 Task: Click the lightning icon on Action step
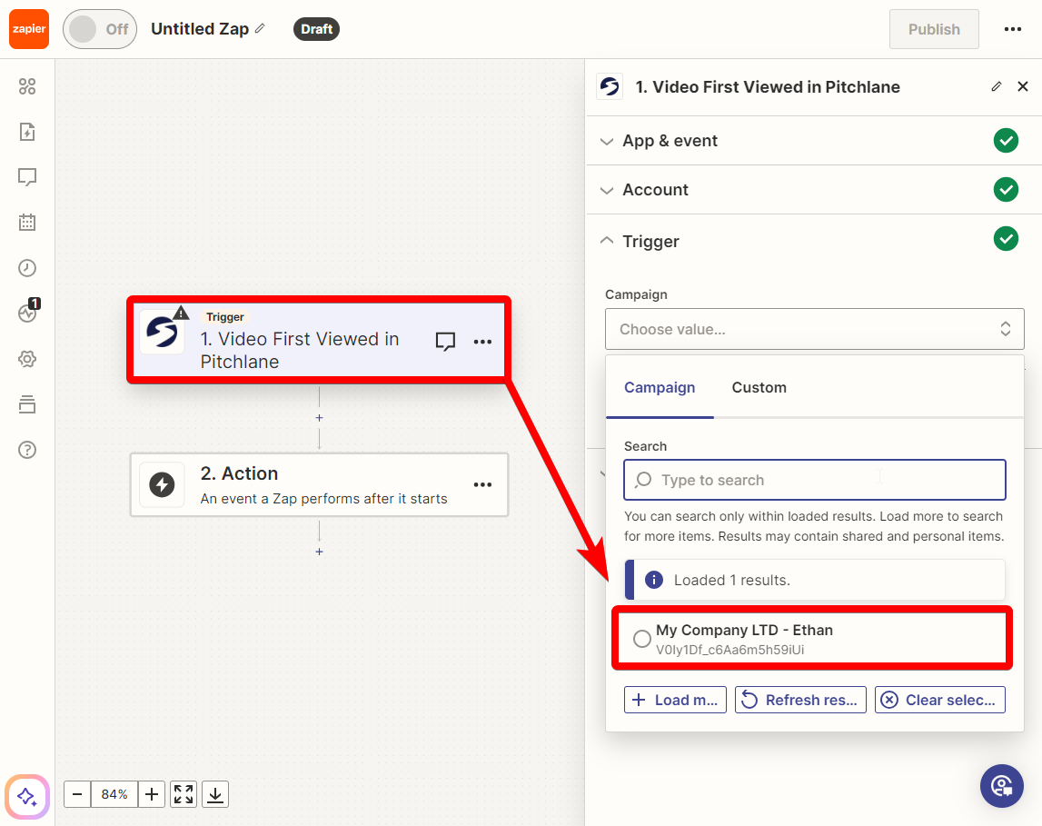(162, 484)
